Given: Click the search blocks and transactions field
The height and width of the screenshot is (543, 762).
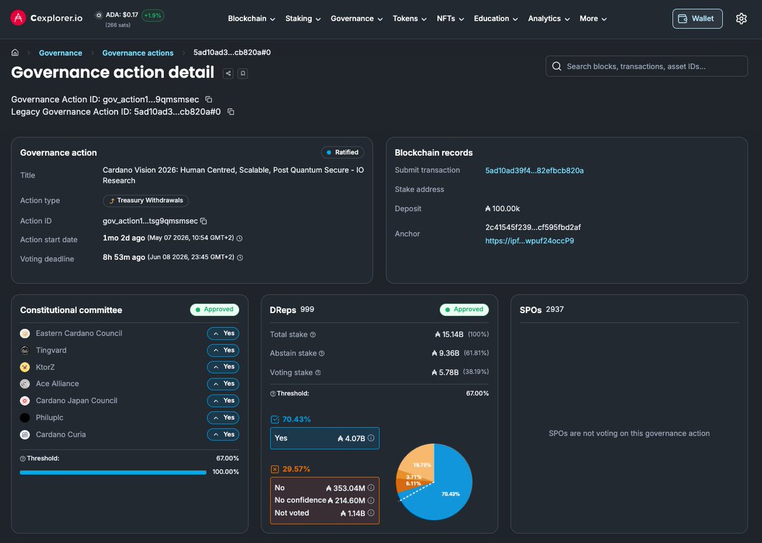Looking at the screenshot, I should (646, 66).
